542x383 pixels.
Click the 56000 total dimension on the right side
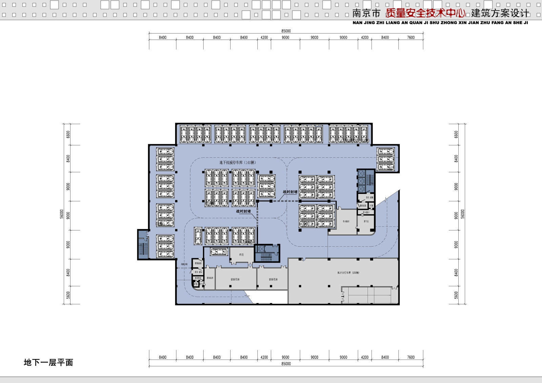click(x=463, y=214)
